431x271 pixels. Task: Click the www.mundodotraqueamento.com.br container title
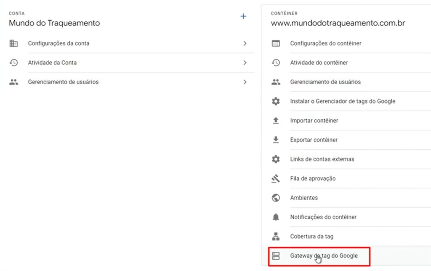click(338, 23)
